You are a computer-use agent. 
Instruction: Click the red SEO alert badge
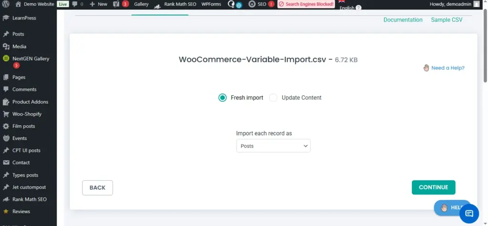271,4
